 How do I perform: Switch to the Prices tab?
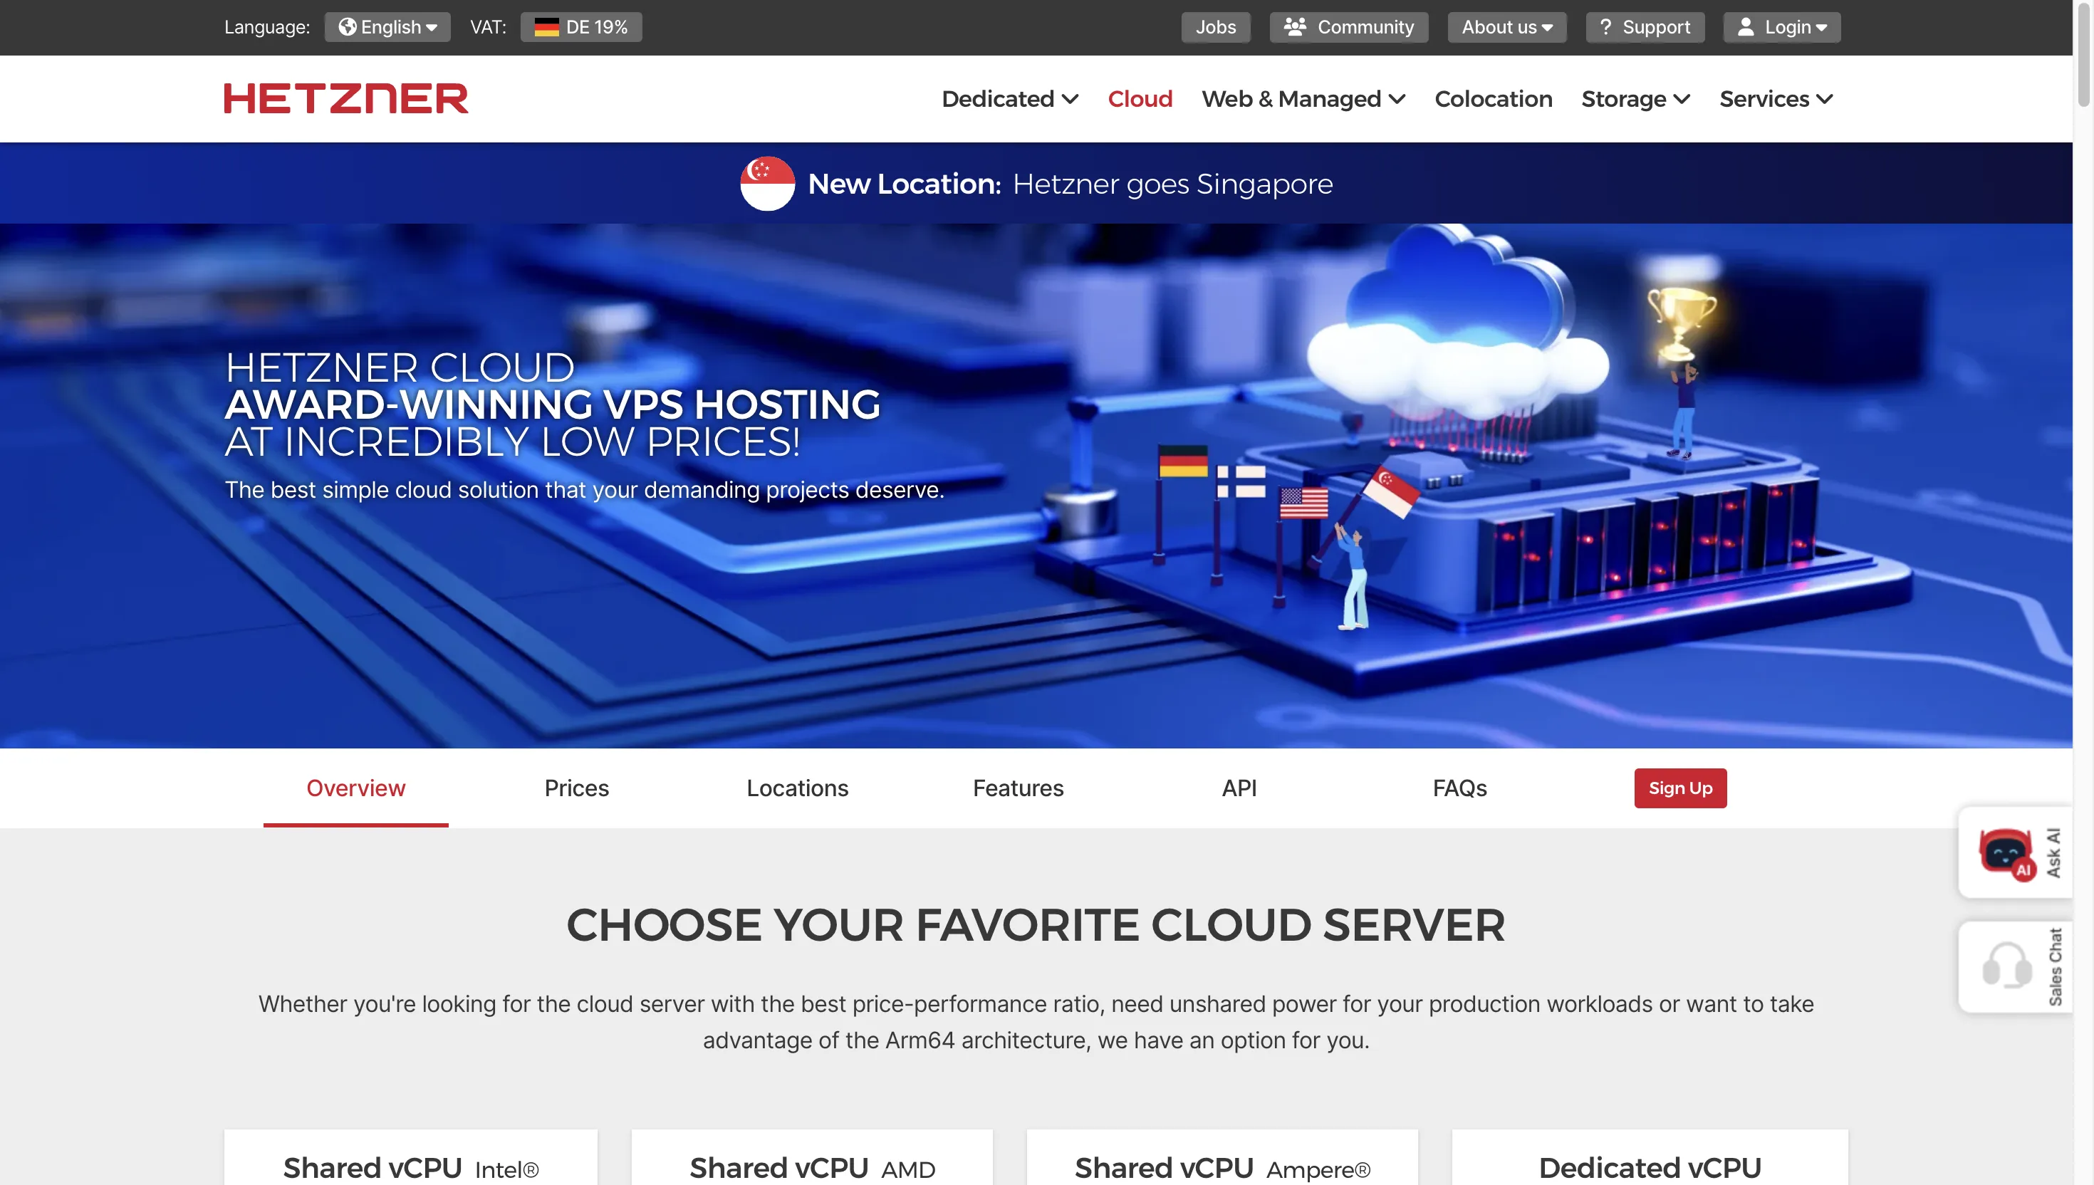[576, 788]
